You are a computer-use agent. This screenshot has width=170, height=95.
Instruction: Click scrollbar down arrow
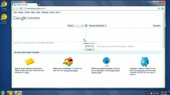point(164,87)
